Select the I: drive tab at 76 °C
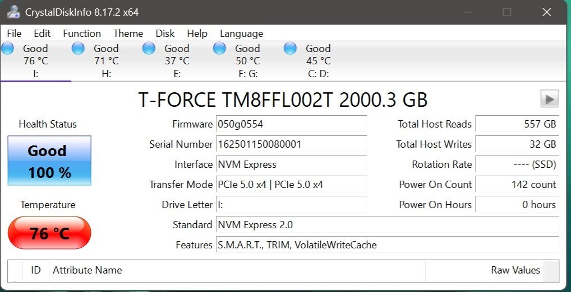The width and height of the screenshot is (571, 292). [x=36, y=60]
